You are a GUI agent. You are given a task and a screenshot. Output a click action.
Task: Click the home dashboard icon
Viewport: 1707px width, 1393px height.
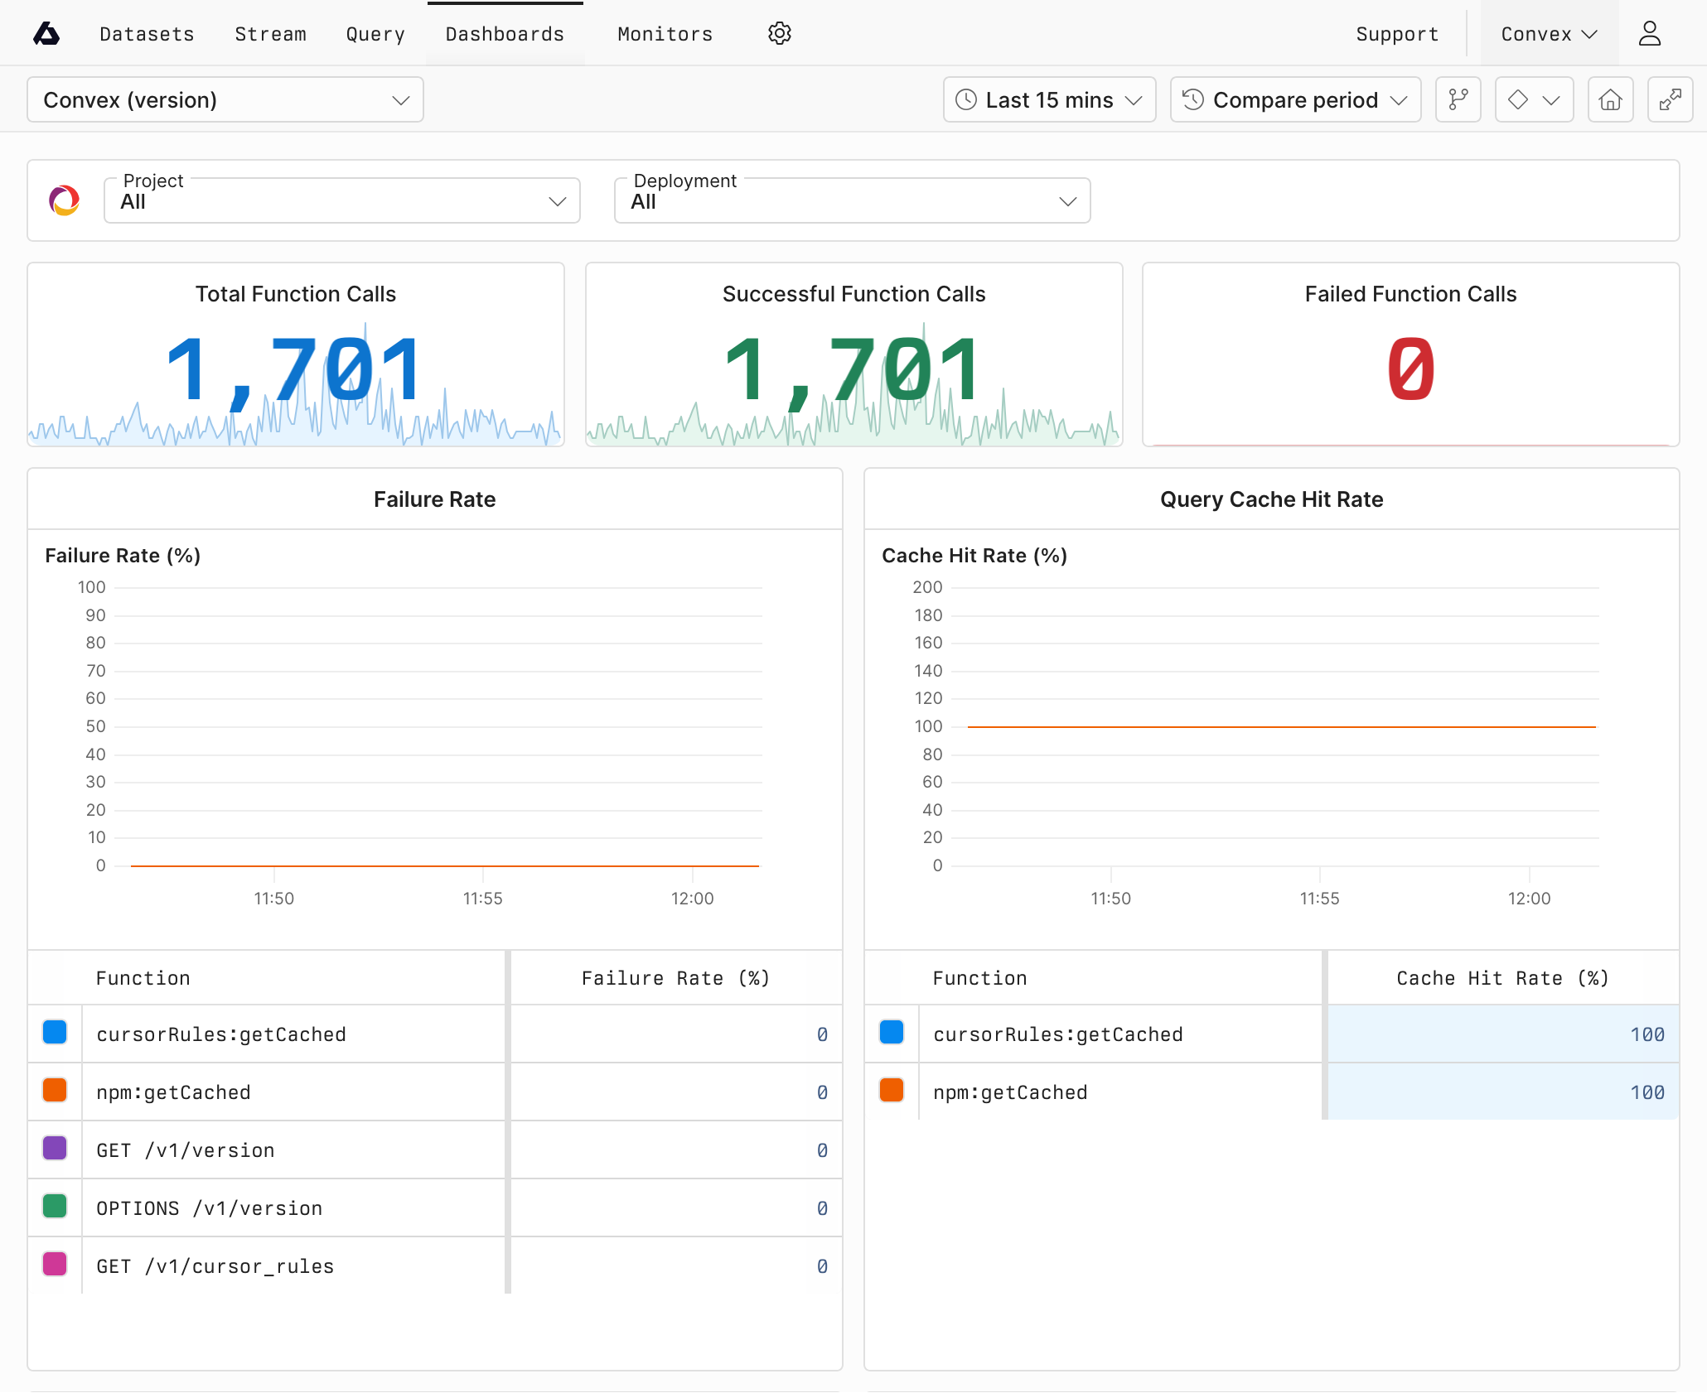pyautogui.click(x=1610, y=99)
